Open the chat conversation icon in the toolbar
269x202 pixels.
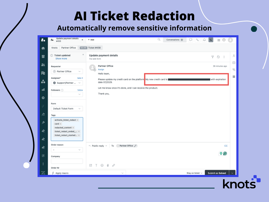pos(191,40)
